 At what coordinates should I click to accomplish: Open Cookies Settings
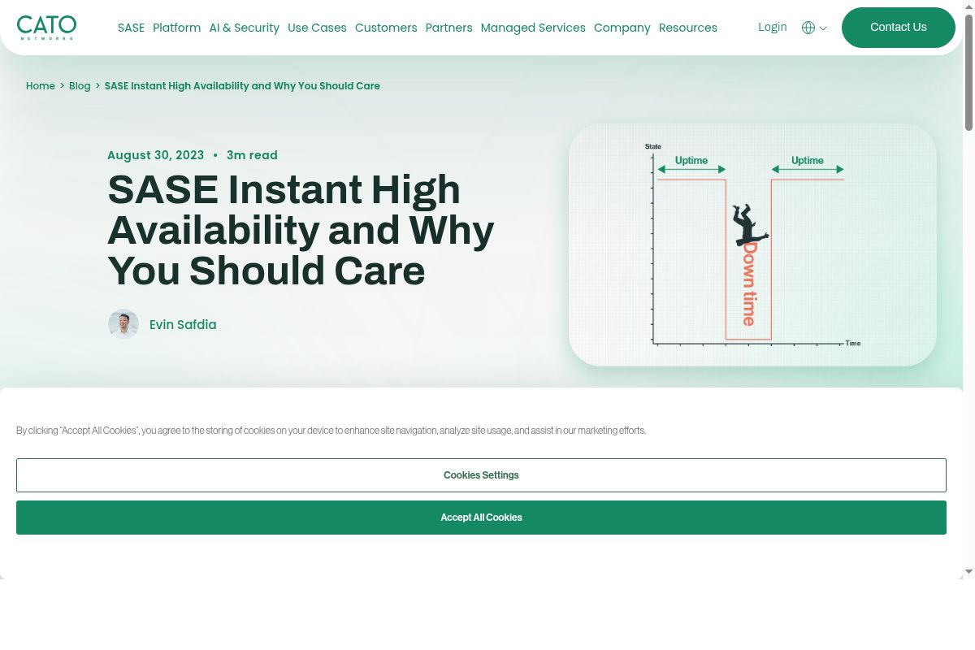(x=481, y=475)
